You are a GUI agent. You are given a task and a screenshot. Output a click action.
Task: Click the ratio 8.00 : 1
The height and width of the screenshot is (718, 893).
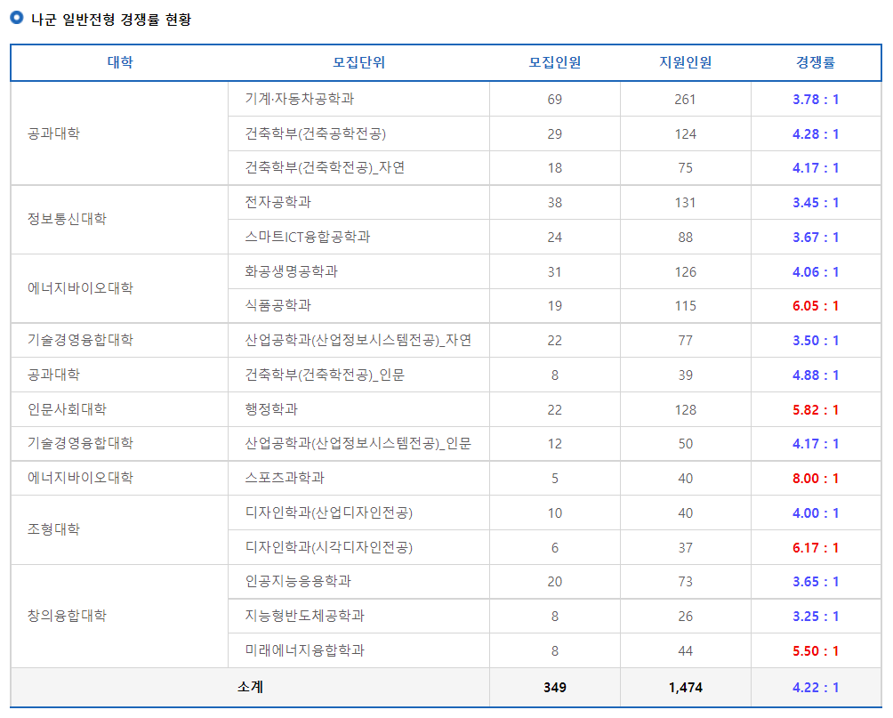[x=816, y=478]
